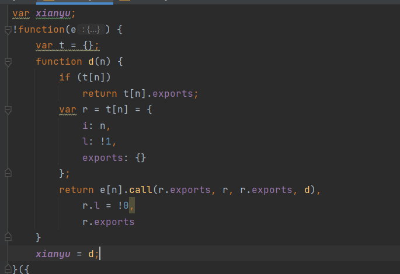Collapse the outer !function(e) block fold marker
This screenshot has width=400, height=274.
(x=8, y=29)
